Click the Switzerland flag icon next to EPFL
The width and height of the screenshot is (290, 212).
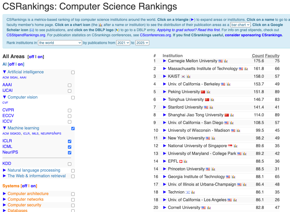pyautogui.click(x=181, y=162)
